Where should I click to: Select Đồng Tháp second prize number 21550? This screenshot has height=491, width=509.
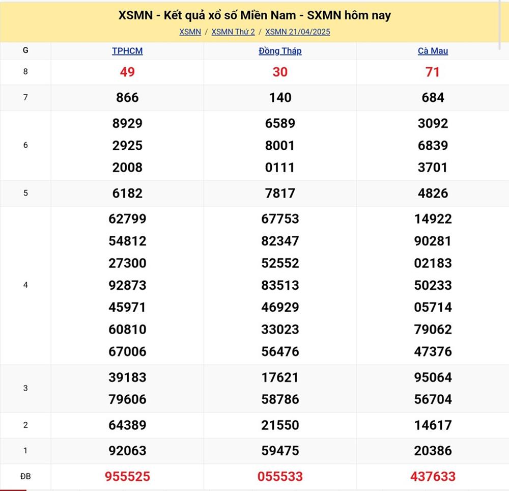point(280,425)
